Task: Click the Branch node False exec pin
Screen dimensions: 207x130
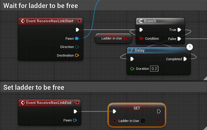Action: (179, 39)
